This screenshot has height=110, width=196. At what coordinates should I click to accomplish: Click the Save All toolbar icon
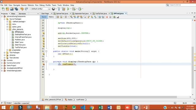click(16, 9)
